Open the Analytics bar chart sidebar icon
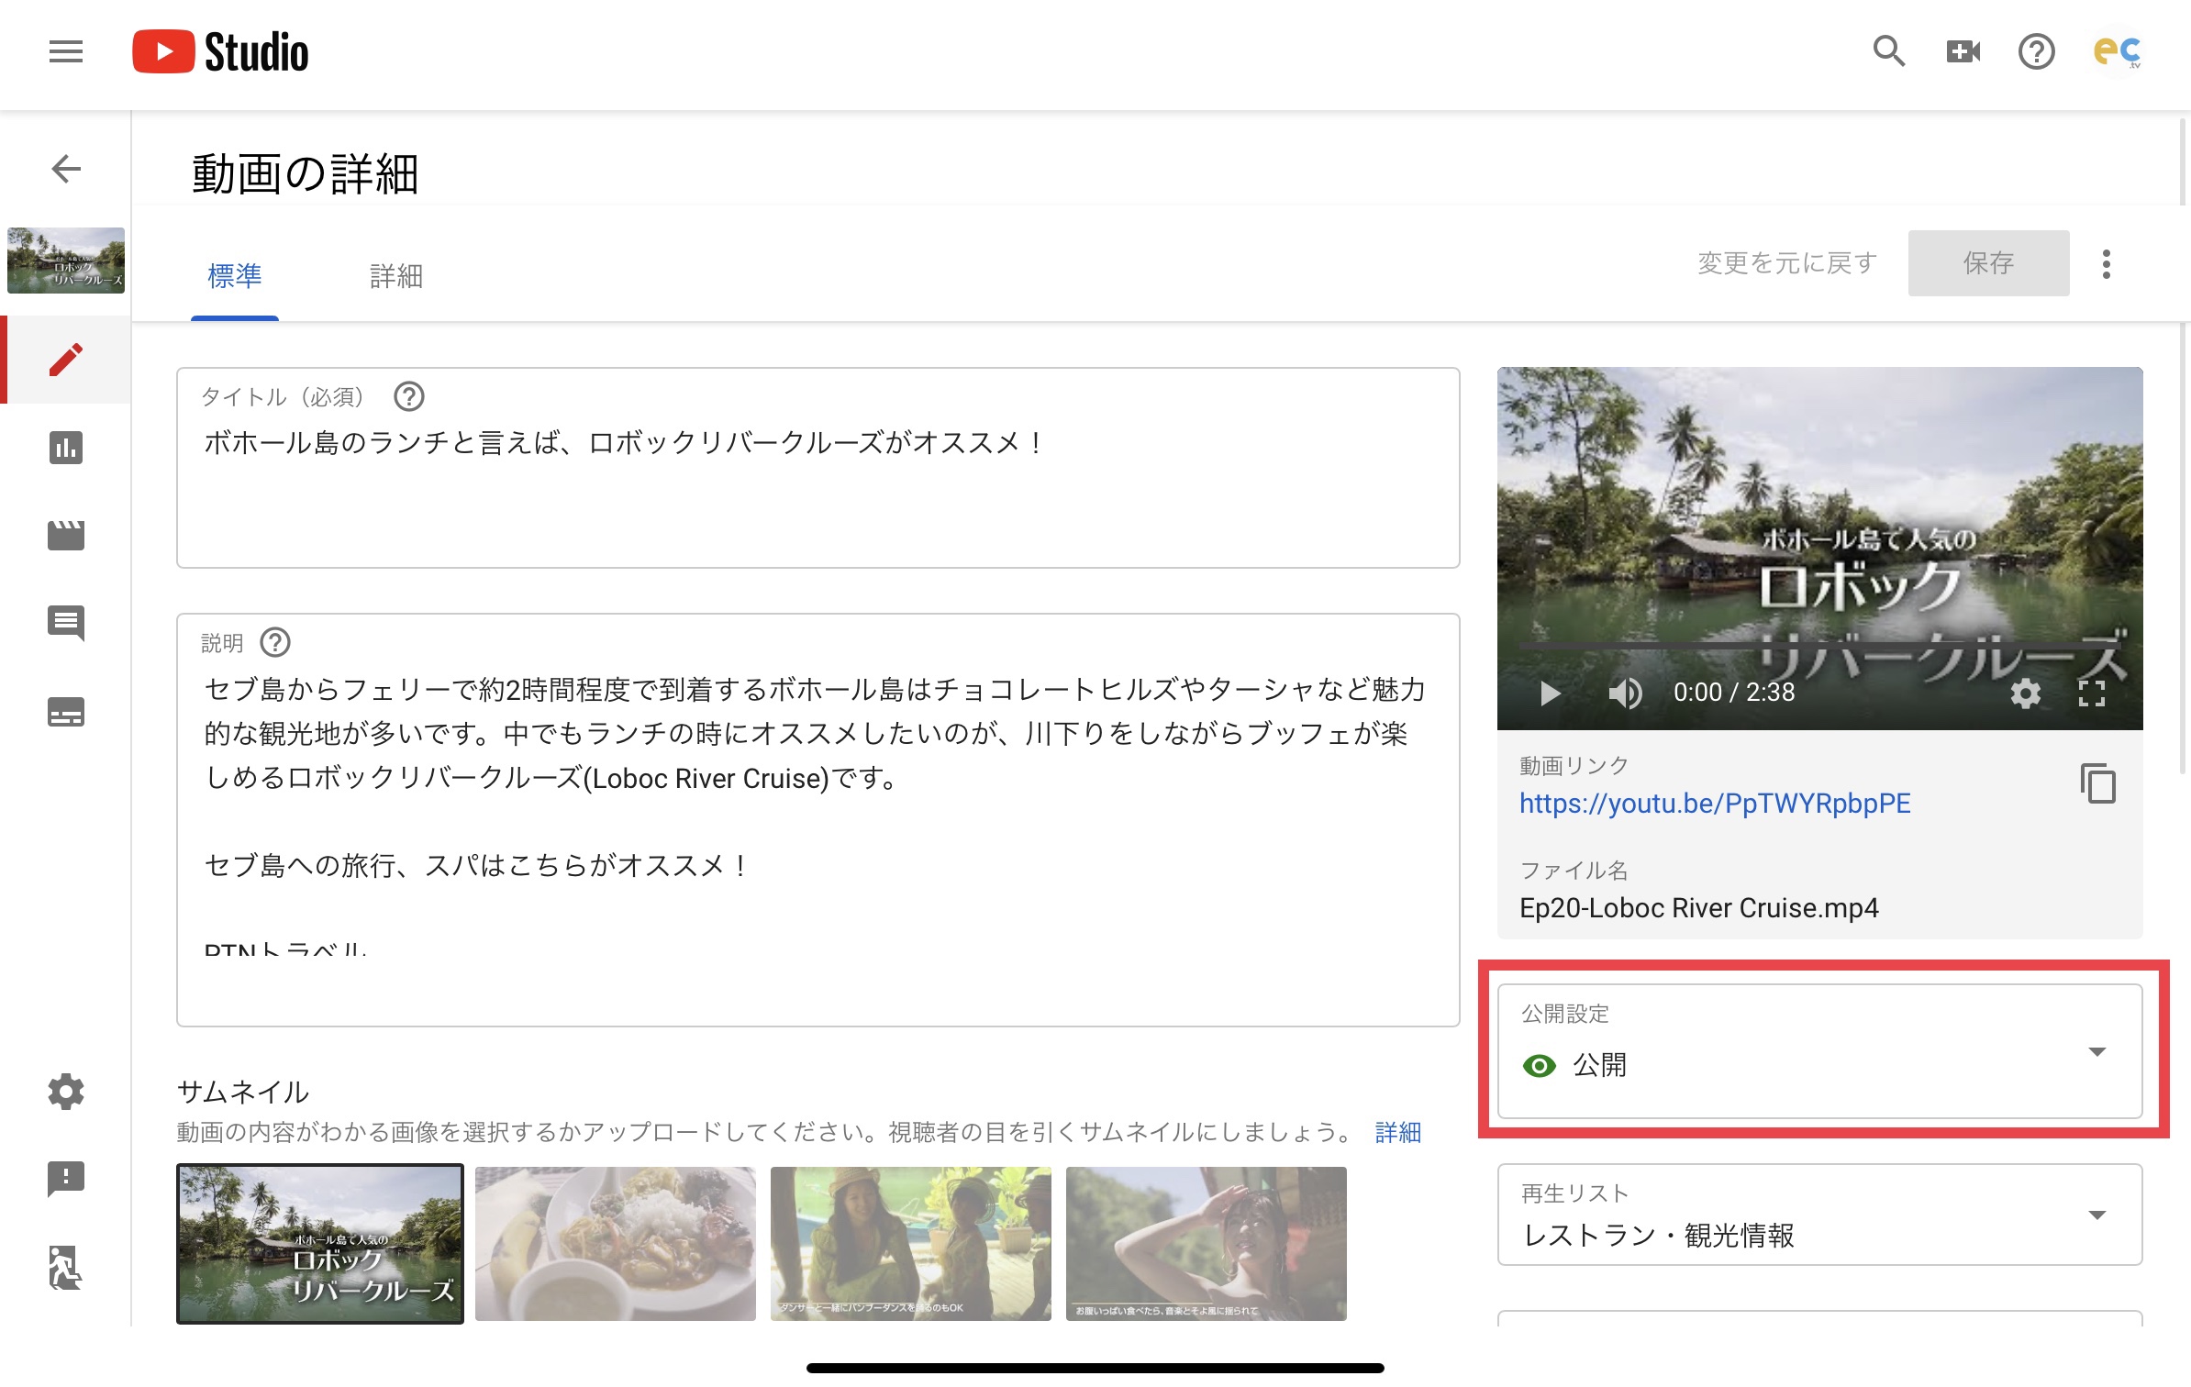The width and height of the screenshot is (2191, 1387). click(x=66, y=448)
